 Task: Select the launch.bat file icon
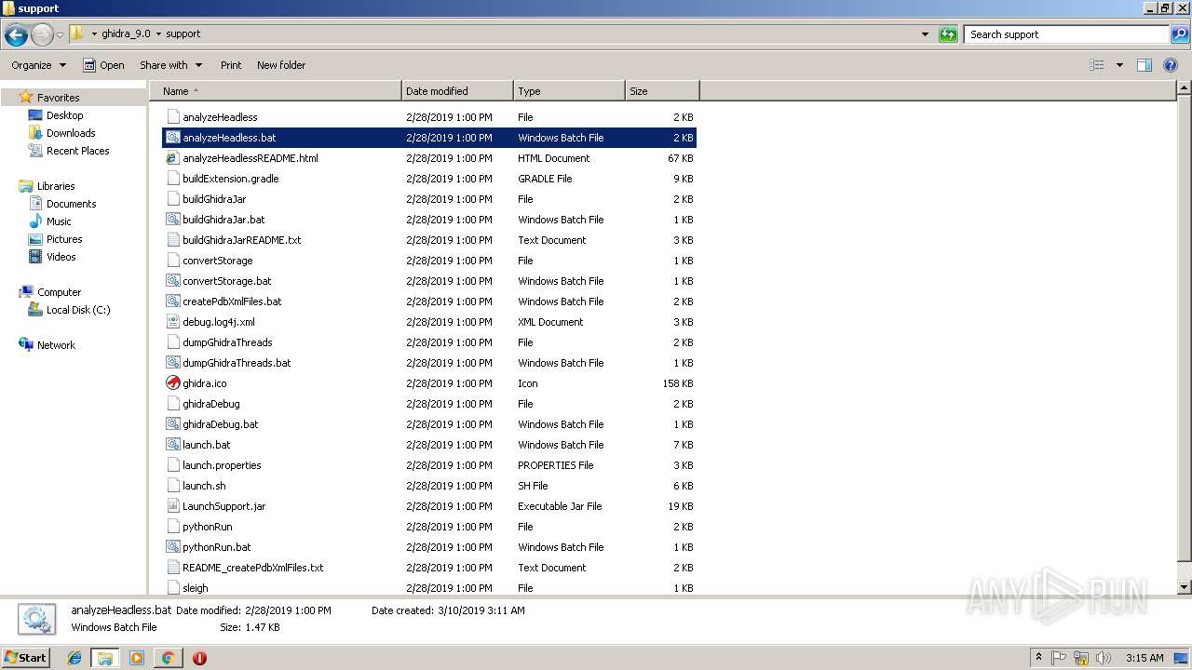pos(172,445)
